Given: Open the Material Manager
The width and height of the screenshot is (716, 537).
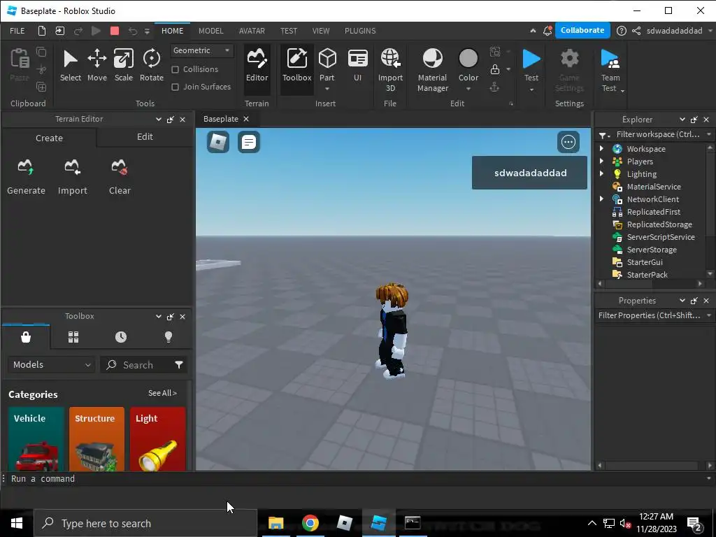Looking at the screenshot, I should coord(432,71).
